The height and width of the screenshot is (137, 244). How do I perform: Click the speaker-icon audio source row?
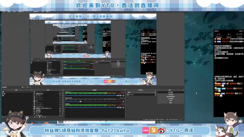(48, 94)
